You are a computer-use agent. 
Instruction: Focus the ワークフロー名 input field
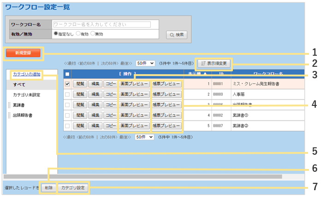click(x=101, y=24)
